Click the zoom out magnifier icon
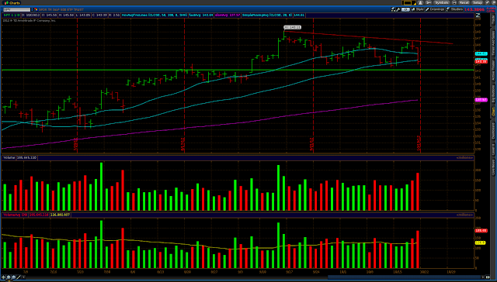This screenshot has width=497, height=282. [x=14, y=277]
